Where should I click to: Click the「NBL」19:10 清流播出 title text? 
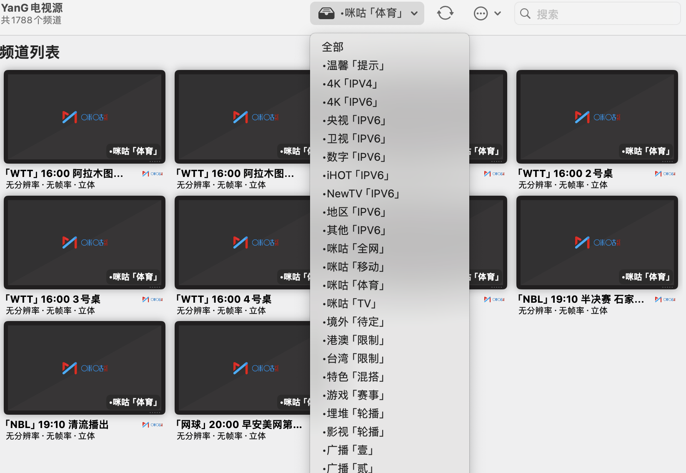[57, 424]
